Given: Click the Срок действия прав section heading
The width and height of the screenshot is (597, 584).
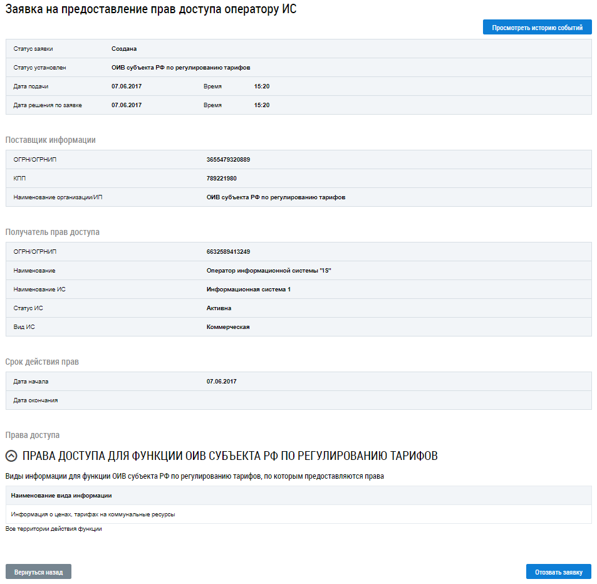Looking at the screenshot, I should tap(42, 362).
